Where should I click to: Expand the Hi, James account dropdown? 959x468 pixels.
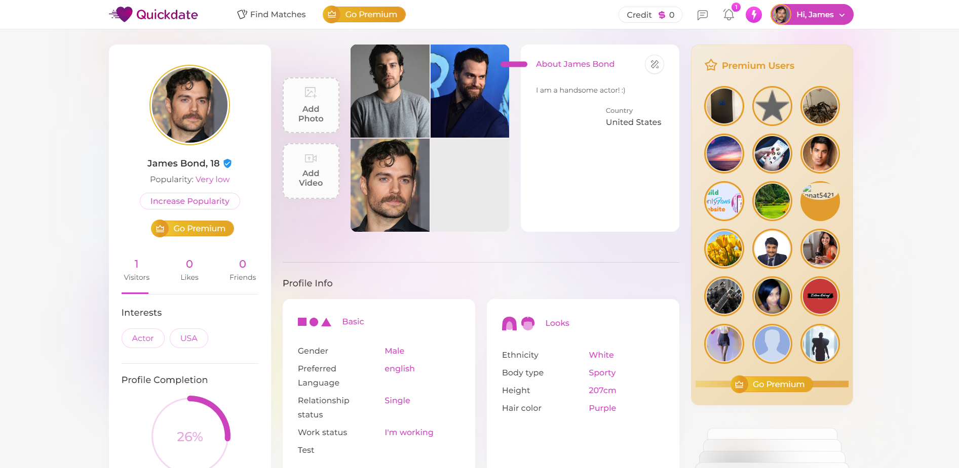click(812, 15)
